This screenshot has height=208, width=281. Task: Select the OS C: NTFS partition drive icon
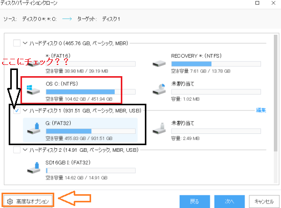coord(33,89)
